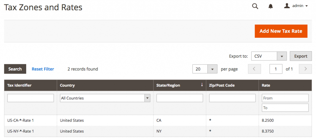Viewport: 316px width, 139px height.
Task: Open the US-CA-*-Rate 1 row
Action: [21, 120]
